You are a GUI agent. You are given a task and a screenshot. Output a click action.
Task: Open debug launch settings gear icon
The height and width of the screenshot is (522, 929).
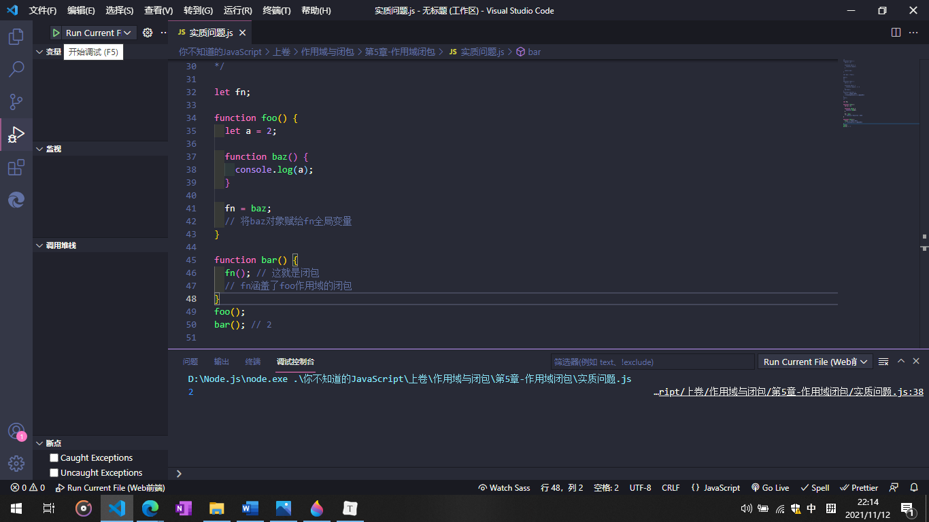click(146, 32)
